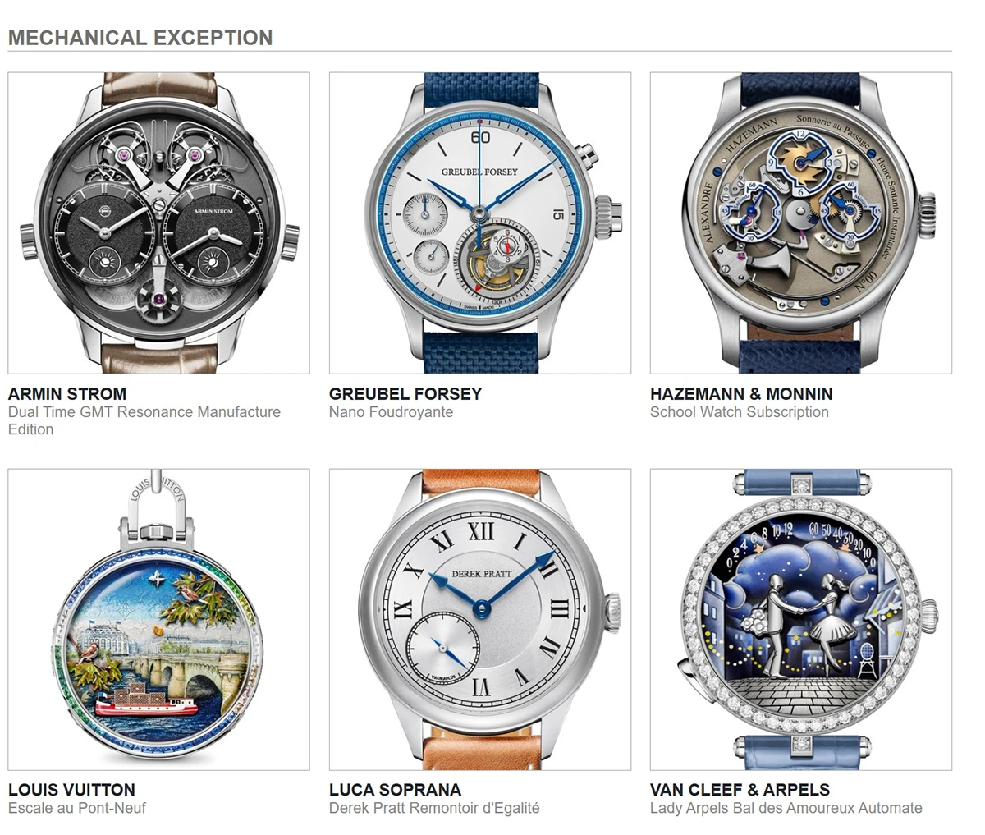Click the HAZEMANN & MONNIN brand name
This screenshot has height=835, width=985.
coord(741,393)
